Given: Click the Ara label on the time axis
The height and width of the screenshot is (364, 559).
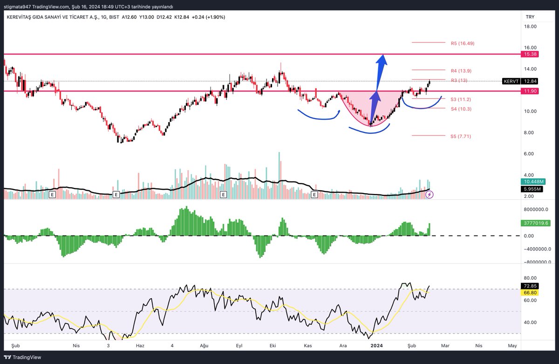Looking at the screenshot, I should click(x=343, y=346).
